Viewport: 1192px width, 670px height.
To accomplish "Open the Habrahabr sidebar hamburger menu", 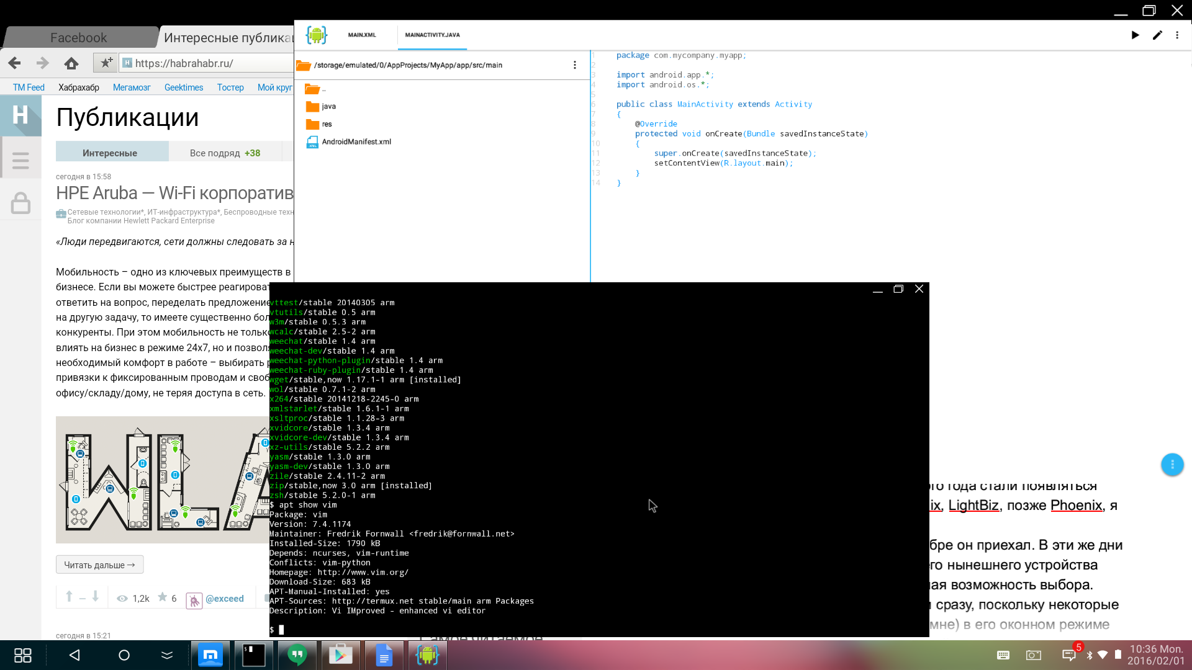I will [x=20, y=161].
